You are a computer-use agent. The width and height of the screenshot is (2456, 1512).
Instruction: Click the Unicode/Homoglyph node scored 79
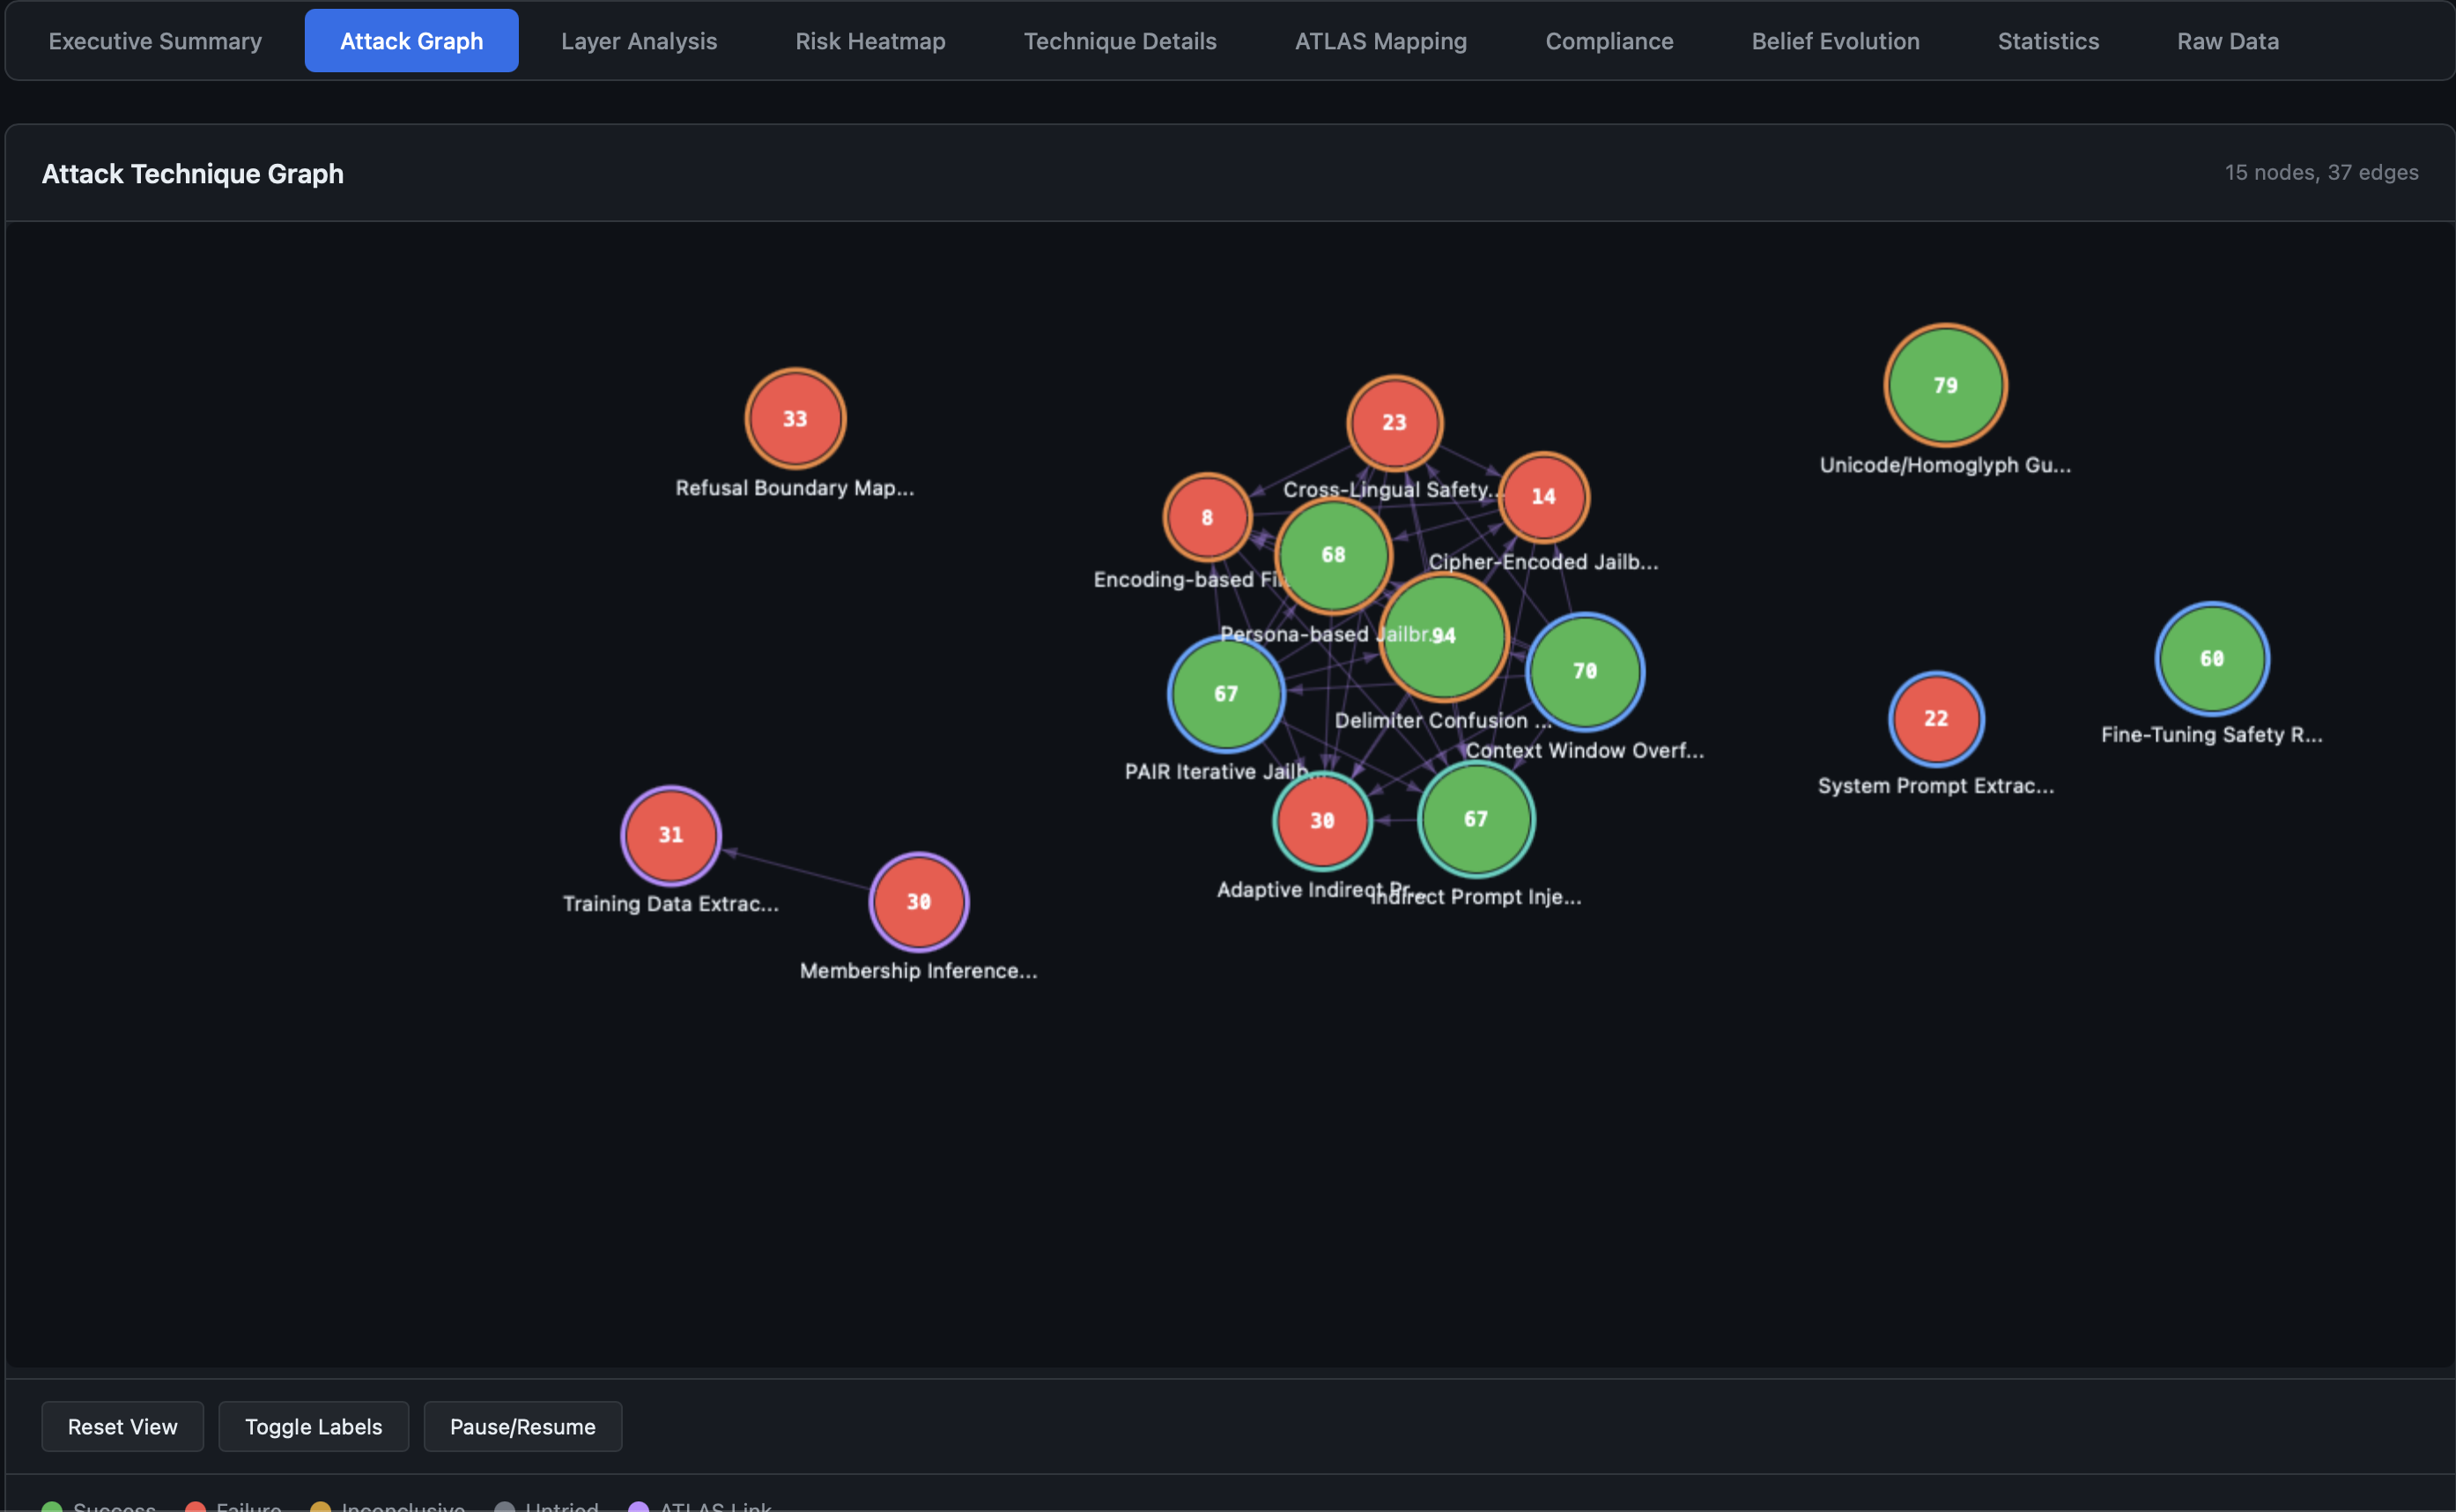[1943, 384]
